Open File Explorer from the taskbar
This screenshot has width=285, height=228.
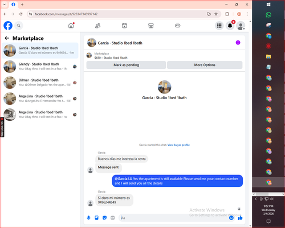[x=268, y=56]
